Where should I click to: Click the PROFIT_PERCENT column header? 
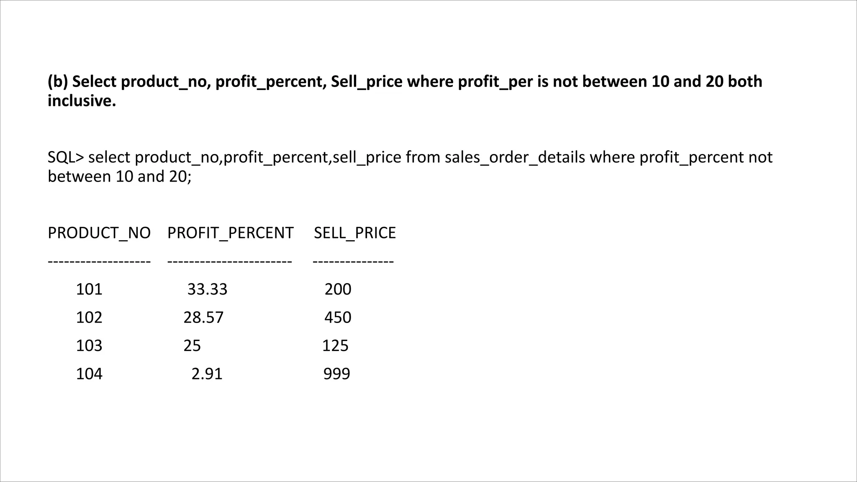(x=230, y=233)
